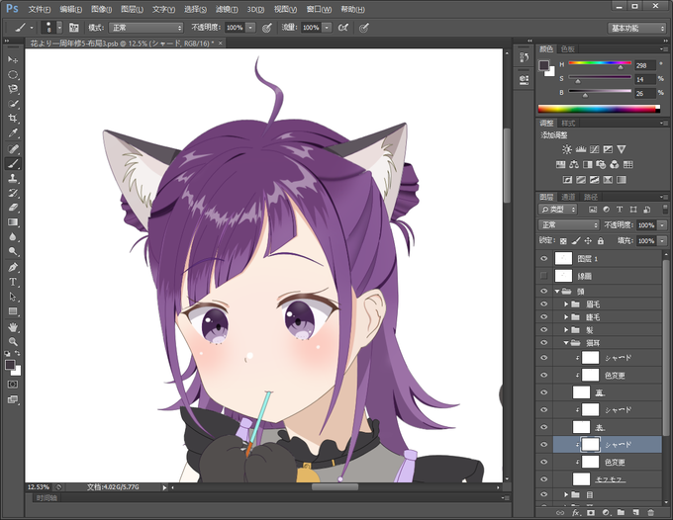Screen dimensions: 673x520
Task: Expand the 眉毛 group
Action: pyautogui.click(x=566, y=303)
